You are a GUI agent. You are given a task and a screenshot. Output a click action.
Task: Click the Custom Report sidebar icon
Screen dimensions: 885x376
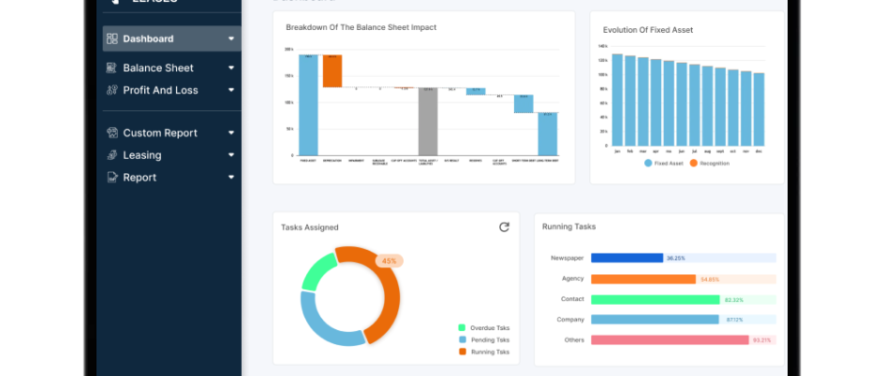(112, 133)
